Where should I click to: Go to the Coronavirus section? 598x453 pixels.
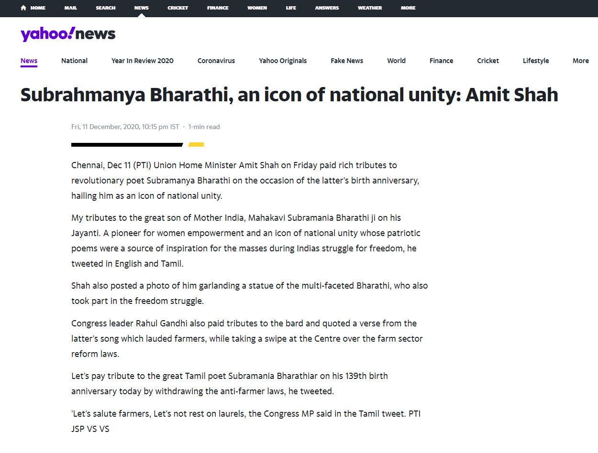point(216,61)
